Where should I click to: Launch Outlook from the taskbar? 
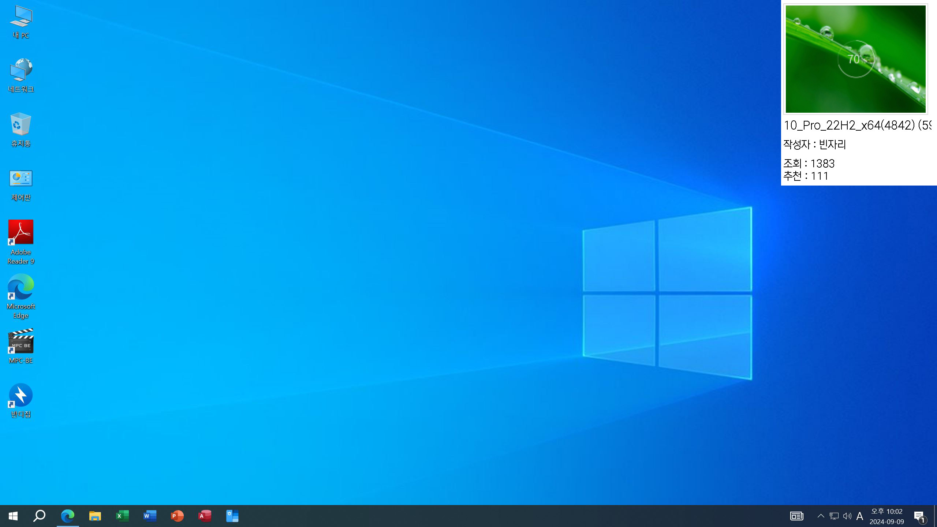[x=232, y=516]
